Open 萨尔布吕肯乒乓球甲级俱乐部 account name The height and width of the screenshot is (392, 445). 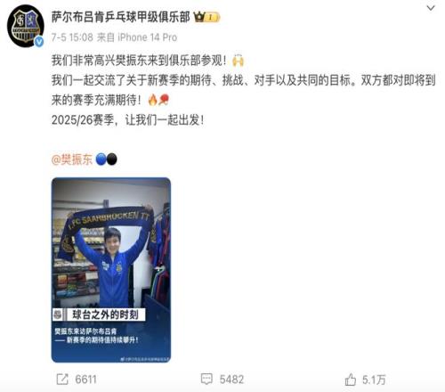click(121, 17)
